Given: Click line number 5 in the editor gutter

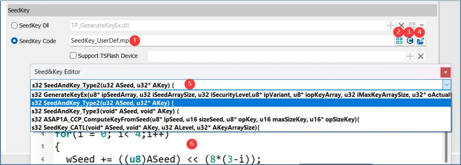Looking at the screenshot, I should coord(43,146).
